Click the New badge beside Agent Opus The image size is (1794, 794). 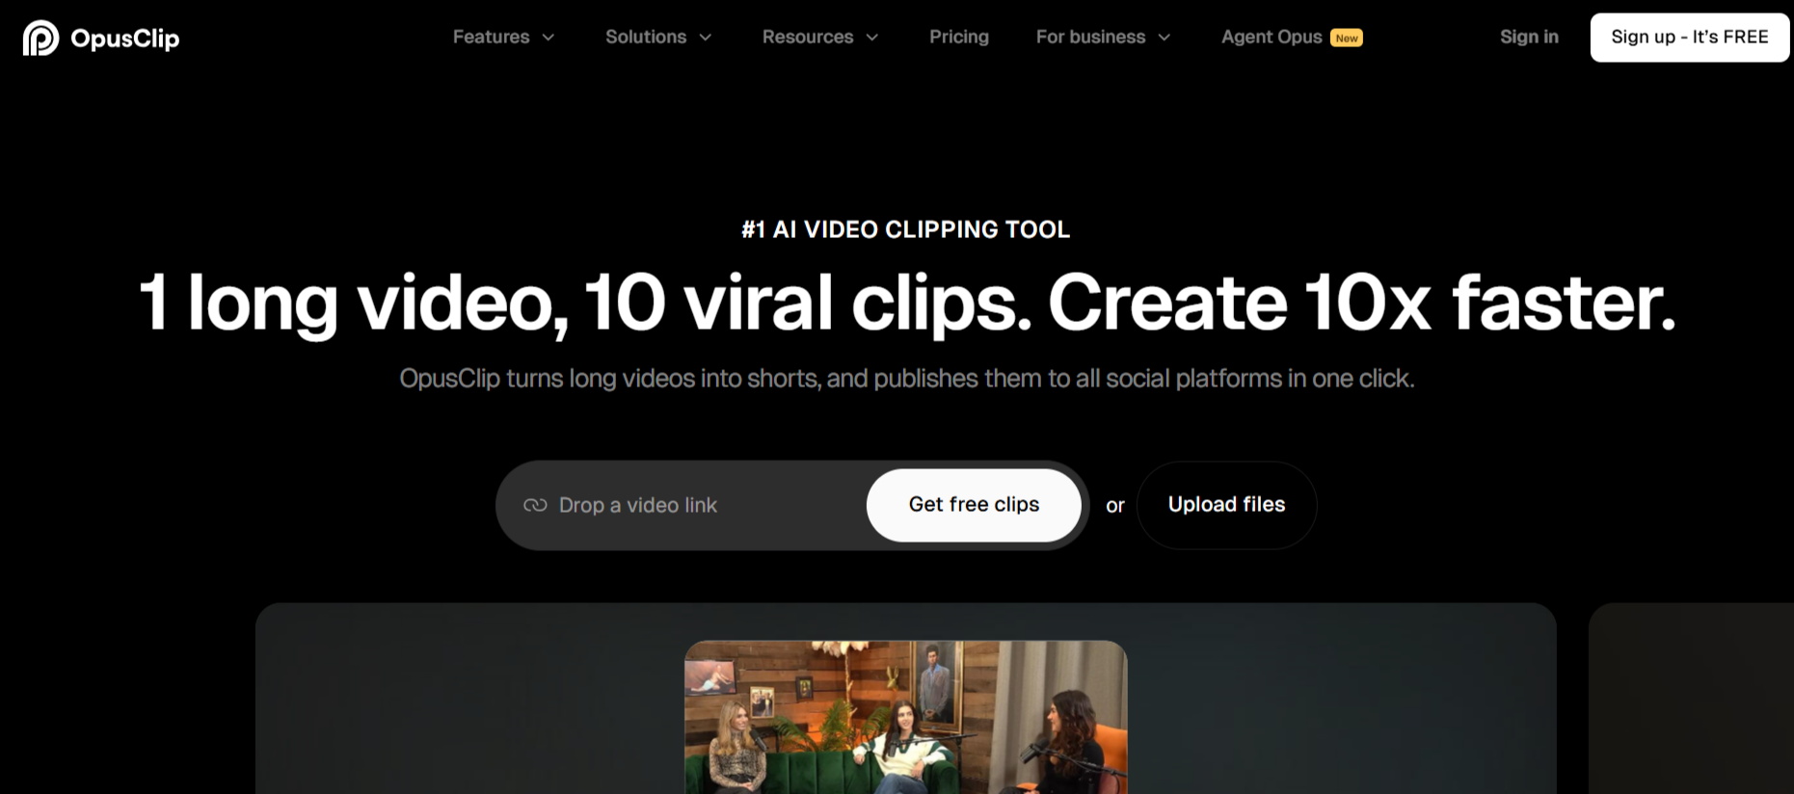pyautogui.click(x=1347, y=39)
